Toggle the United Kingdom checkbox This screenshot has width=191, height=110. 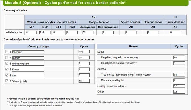(x=7, y=63)
